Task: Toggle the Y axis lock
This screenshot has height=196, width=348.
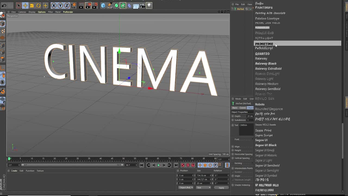Action: (x=60, y=5)
